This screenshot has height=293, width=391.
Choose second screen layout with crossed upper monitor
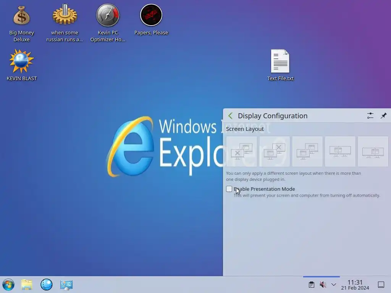tap(275, 151)
